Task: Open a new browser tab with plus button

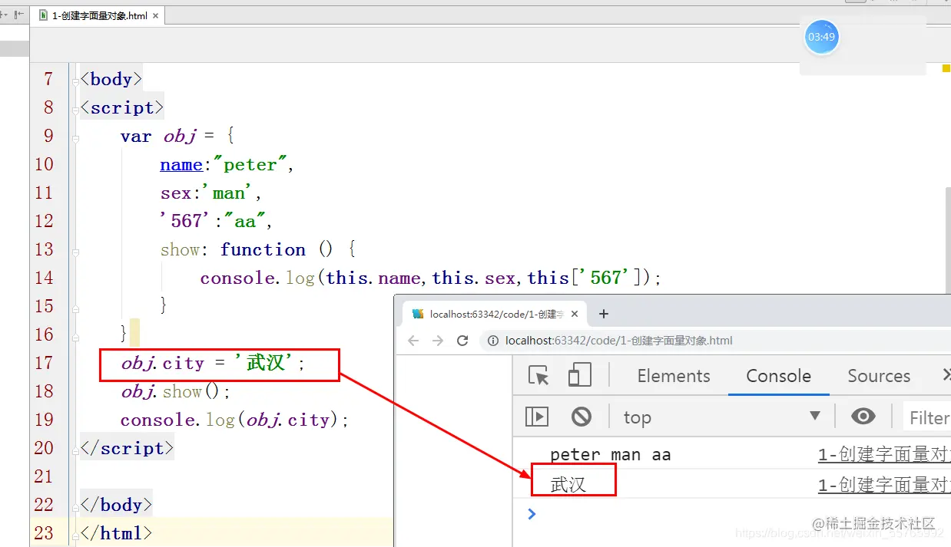Action: click(604, 314)
